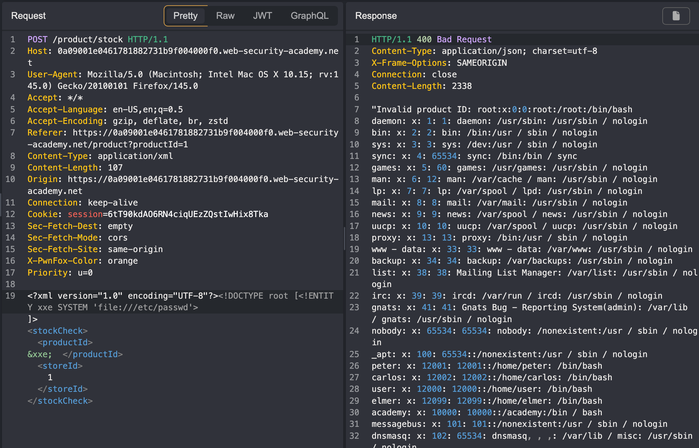The width and height of the screenshot is (699, 448).
Task: Click the &xxe; entity reference in the body
Action: click(x=40, y=354)
